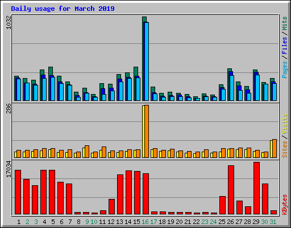The height and width of the screenshot is (228, 291).
Task: Click the Sites / Visits legend text
Action: tap(285, 136)
